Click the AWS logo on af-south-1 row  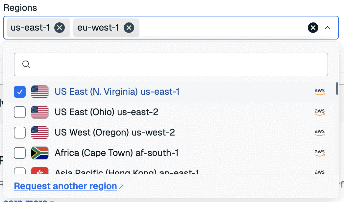pyautogui.click(x=319, y=153)
